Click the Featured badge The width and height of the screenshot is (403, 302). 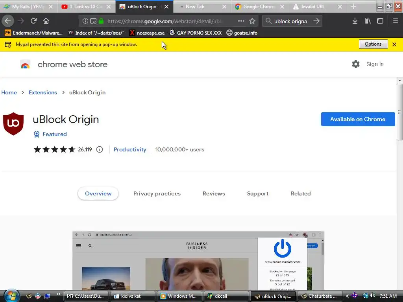tap(50, 134)
